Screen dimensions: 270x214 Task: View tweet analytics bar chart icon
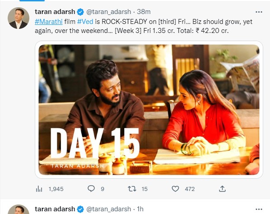[x=39, y=189]
